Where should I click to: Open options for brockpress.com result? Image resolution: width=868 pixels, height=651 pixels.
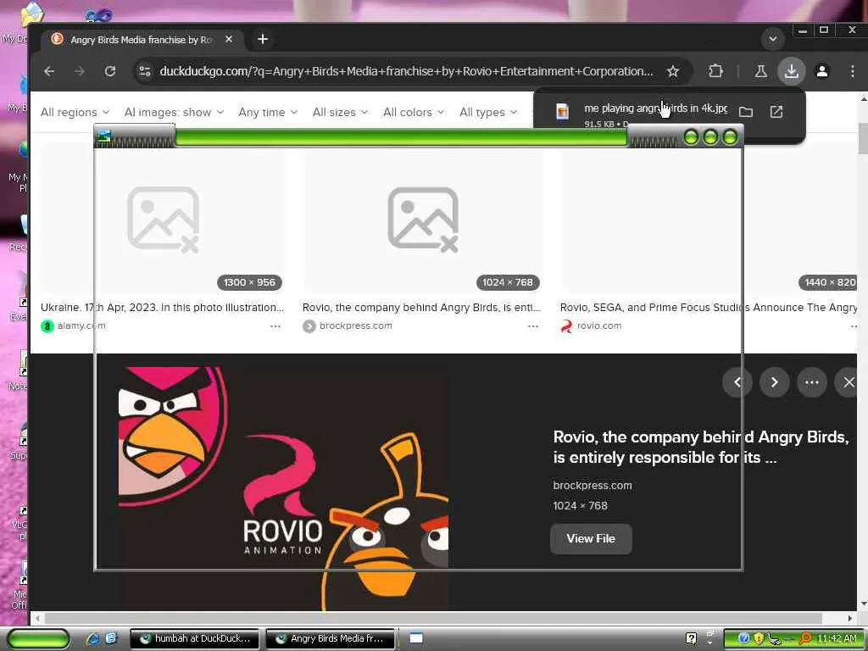click(x=533, y=326)
